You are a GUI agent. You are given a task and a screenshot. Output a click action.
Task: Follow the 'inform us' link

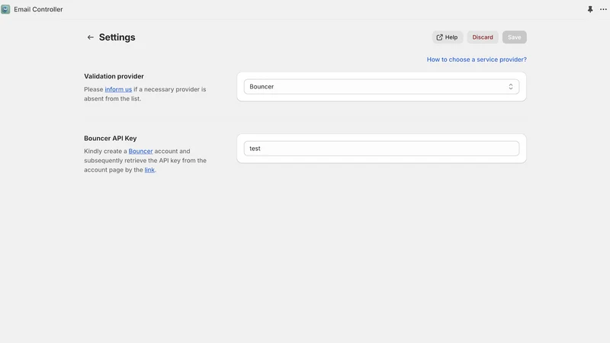(x=118, y=89)
